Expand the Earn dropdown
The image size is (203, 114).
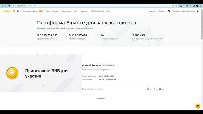76,11
